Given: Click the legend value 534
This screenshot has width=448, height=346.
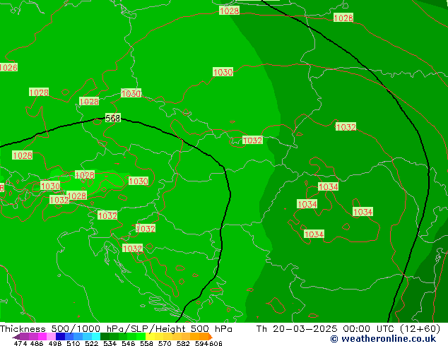Looking at the screenshot, I should click(x=110, y=343).
